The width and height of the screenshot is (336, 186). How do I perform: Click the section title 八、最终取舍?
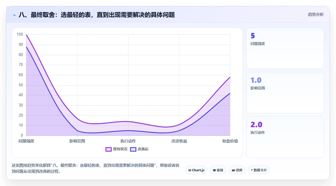(97, 15)
